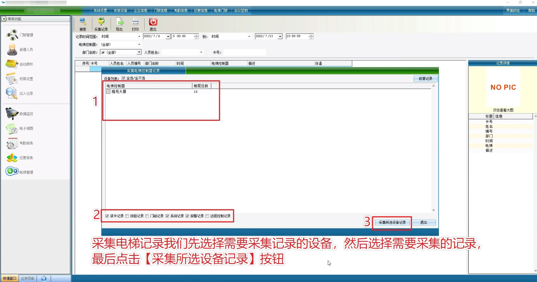Open the 部门名称 dropdown list
The height and width of the screenshot is (282, 537).
(139, 52)
